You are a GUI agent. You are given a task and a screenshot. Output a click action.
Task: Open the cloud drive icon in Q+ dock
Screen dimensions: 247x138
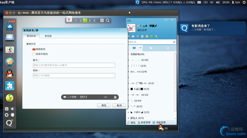click(10, 38)
